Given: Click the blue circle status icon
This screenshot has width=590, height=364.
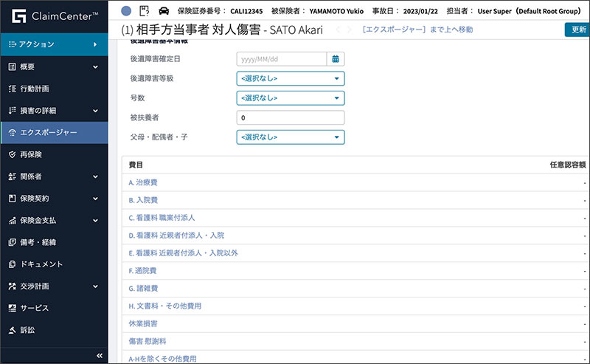Looking at the screenshot, I should [125, 11].
